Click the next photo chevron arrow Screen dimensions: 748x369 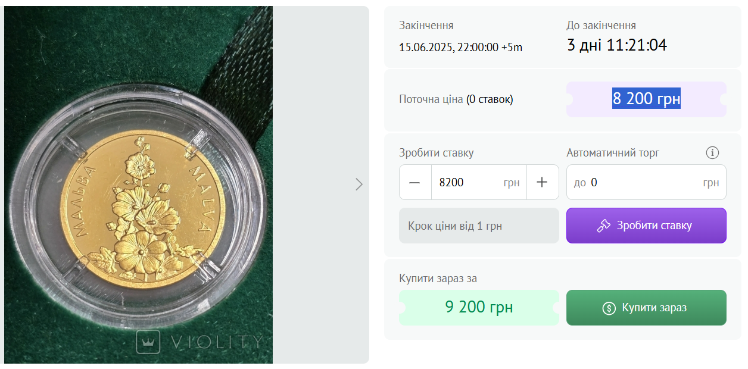tap(359, 184)
